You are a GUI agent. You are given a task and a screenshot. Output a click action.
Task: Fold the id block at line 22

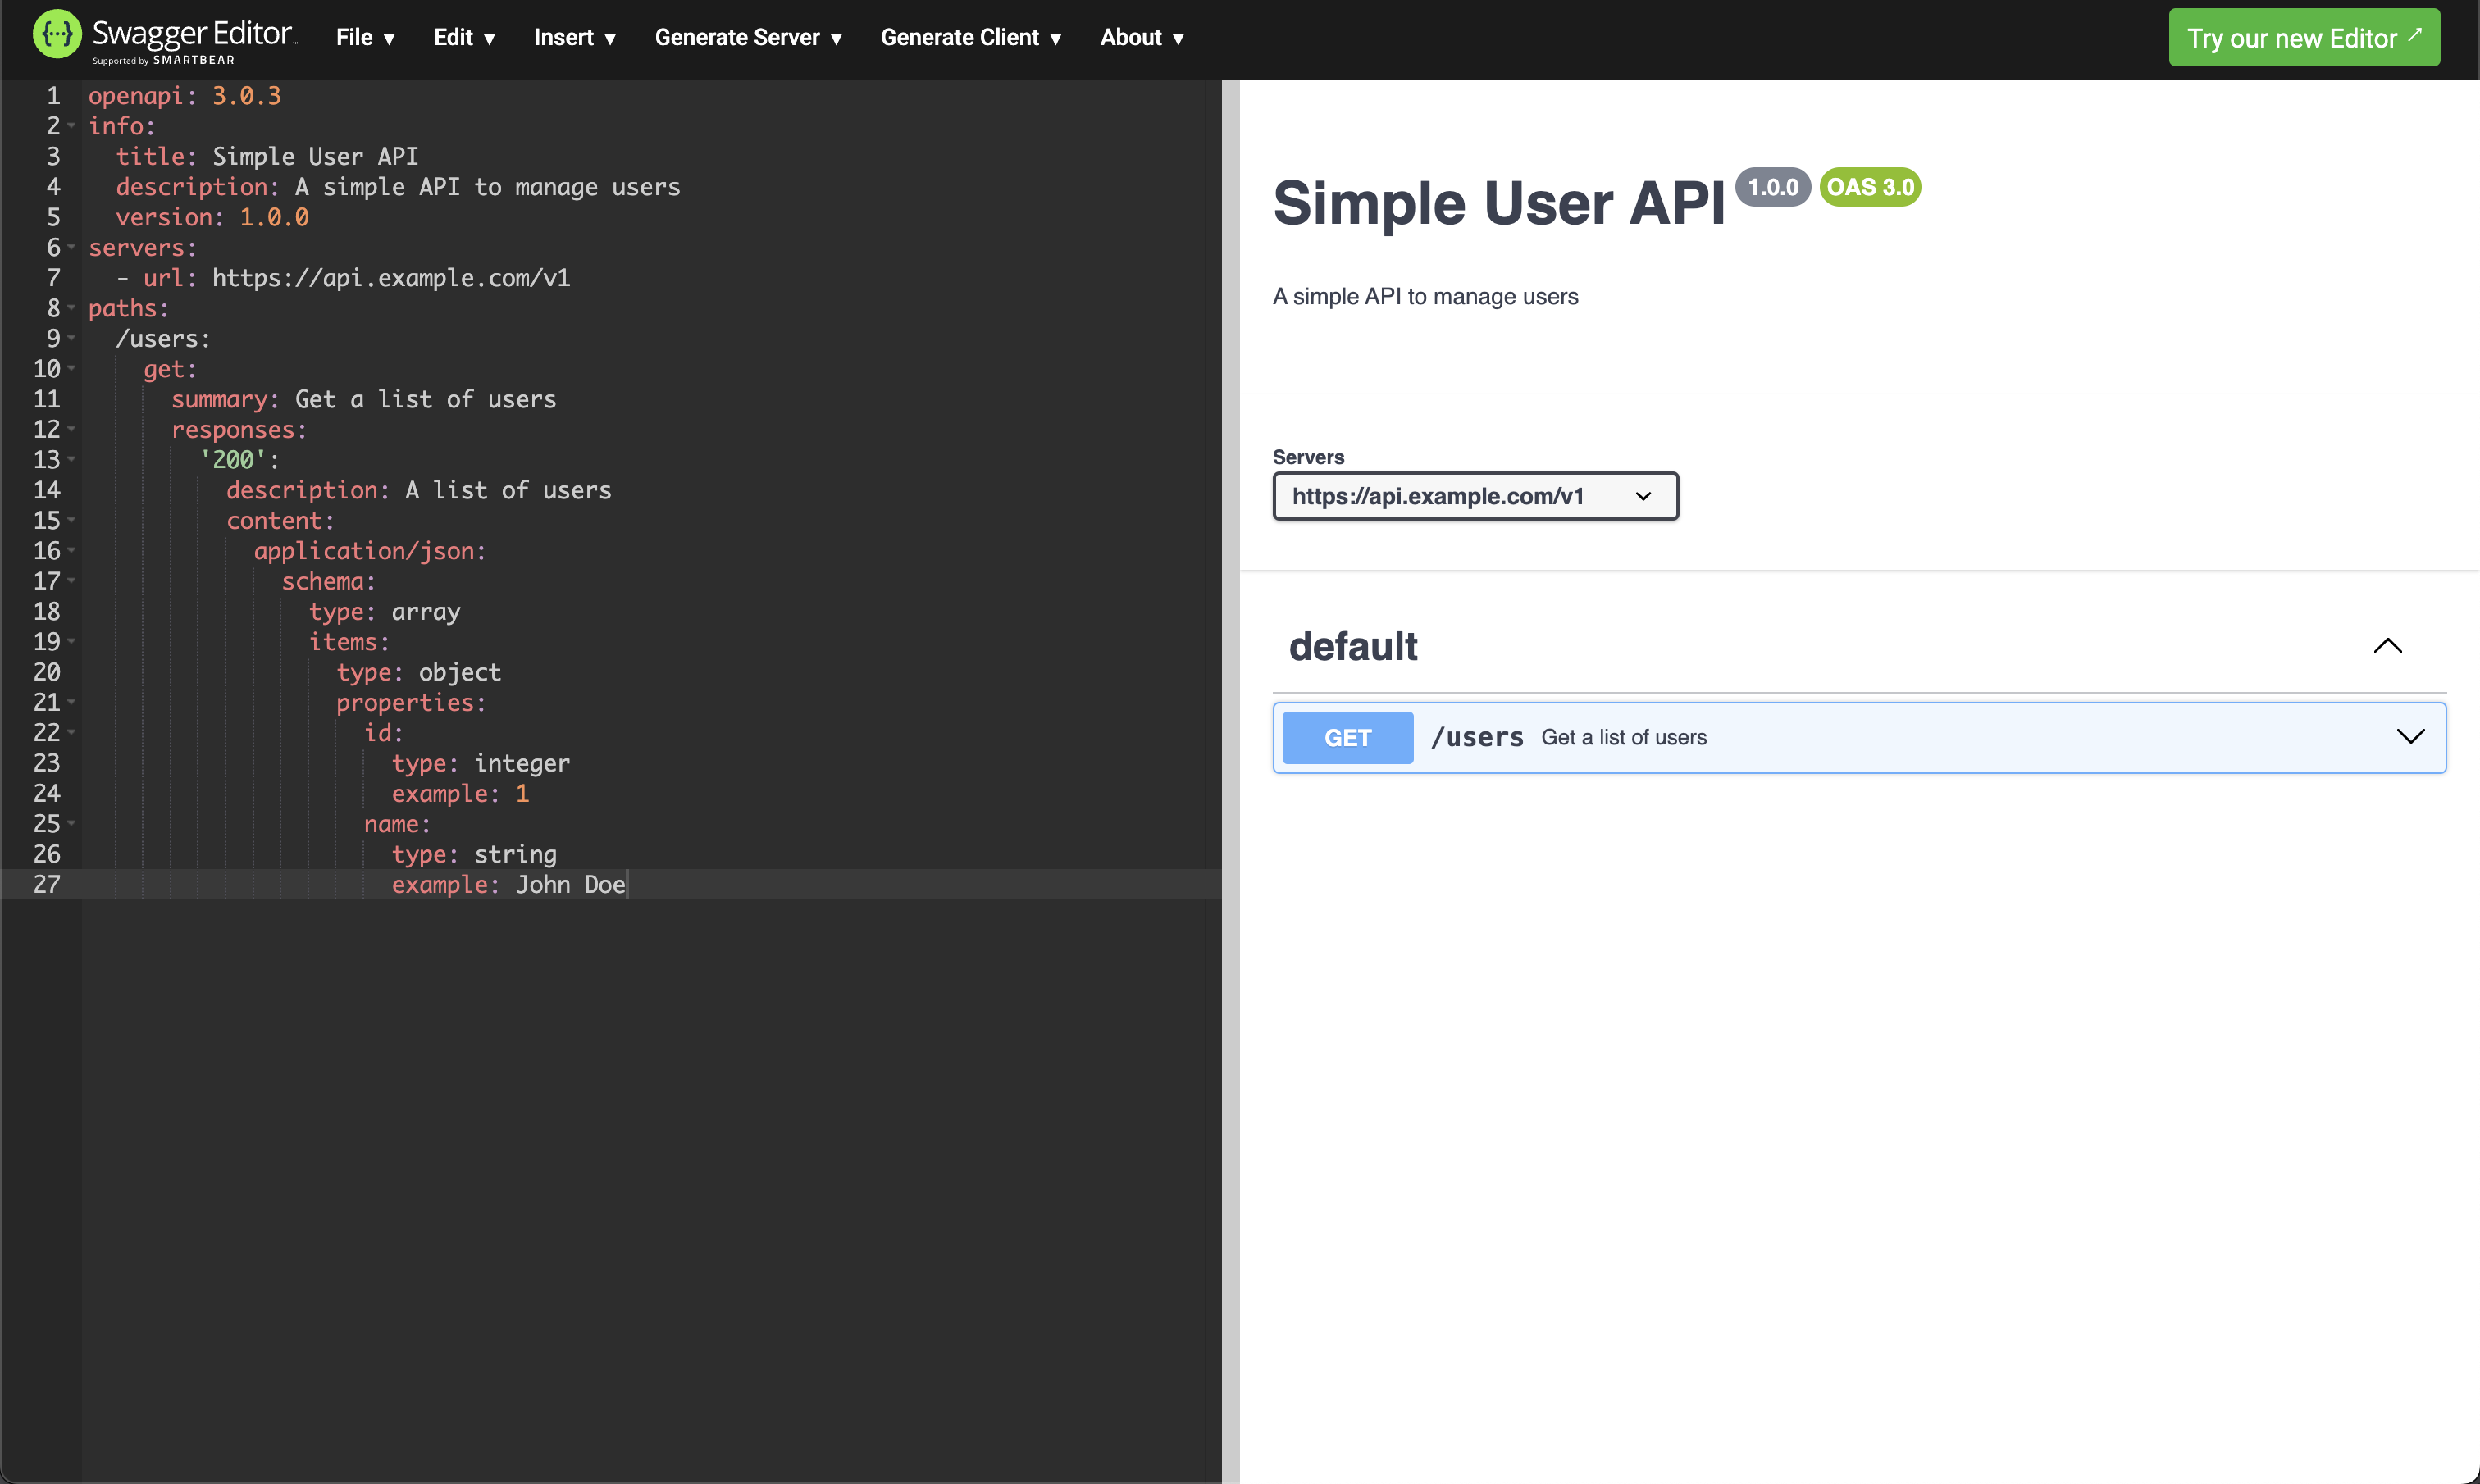(72, 733)
